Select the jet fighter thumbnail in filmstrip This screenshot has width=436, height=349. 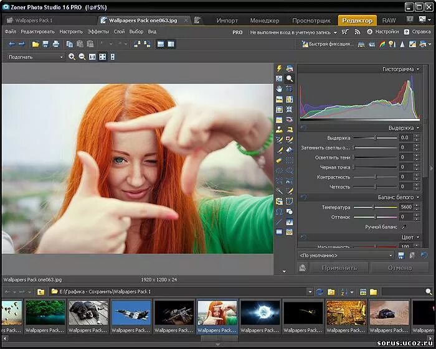(x=131, y=312)
